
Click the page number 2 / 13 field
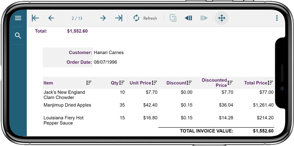[x=77, y=18]
